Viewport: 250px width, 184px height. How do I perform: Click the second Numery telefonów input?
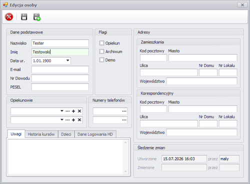coord(110,120)
